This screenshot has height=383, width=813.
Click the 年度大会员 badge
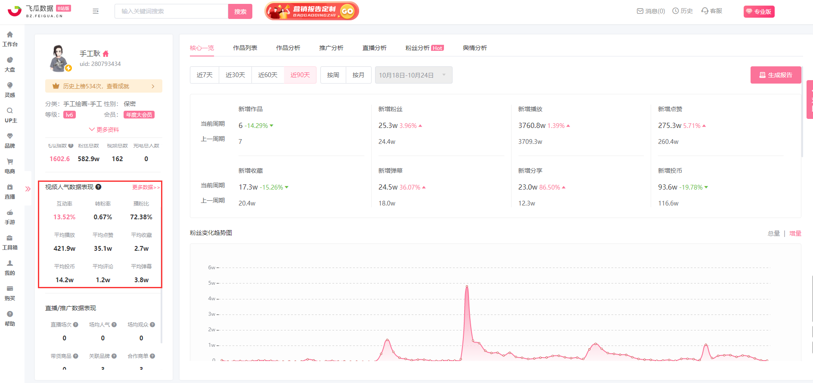(x=139, y=115)
